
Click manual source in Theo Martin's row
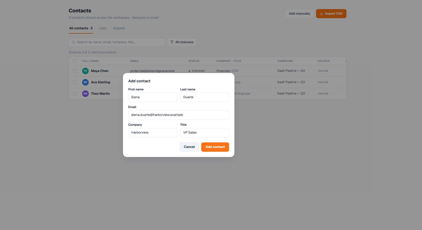coord(323,93)
